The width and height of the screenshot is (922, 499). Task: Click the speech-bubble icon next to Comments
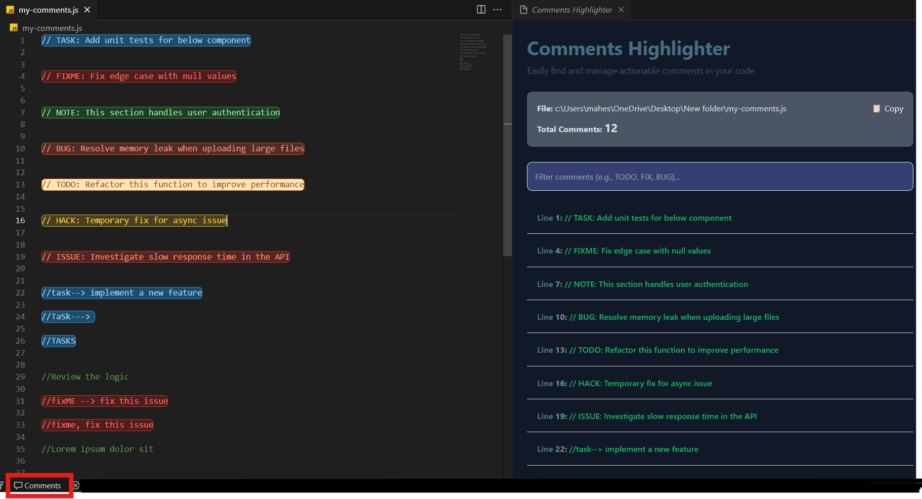(19, 485)
